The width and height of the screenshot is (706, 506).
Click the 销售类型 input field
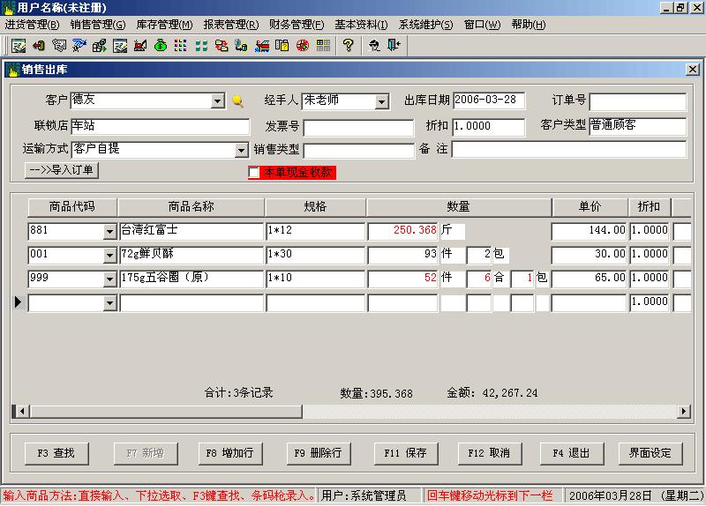click(359, 151)
